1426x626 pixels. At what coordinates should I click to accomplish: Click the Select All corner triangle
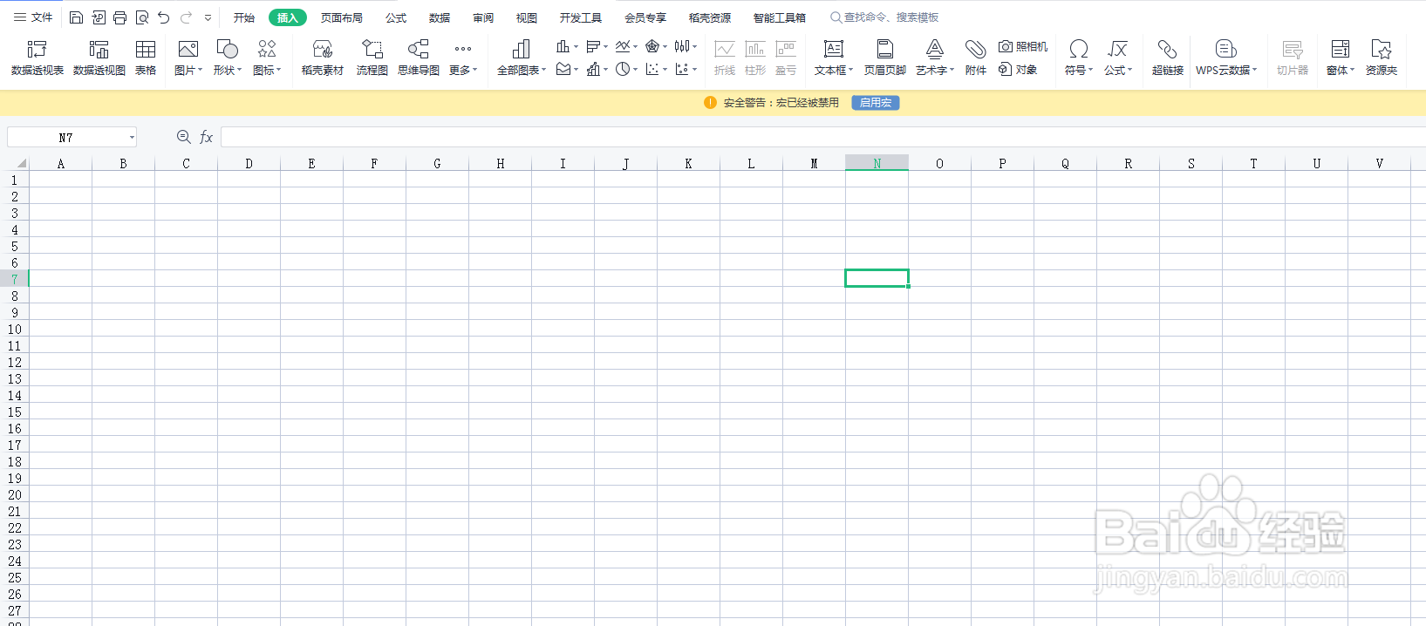21,163
